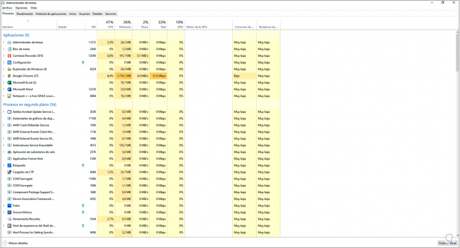
Task: Click the suspended leaf icon on Groove Música row
Action: (83, 212)
